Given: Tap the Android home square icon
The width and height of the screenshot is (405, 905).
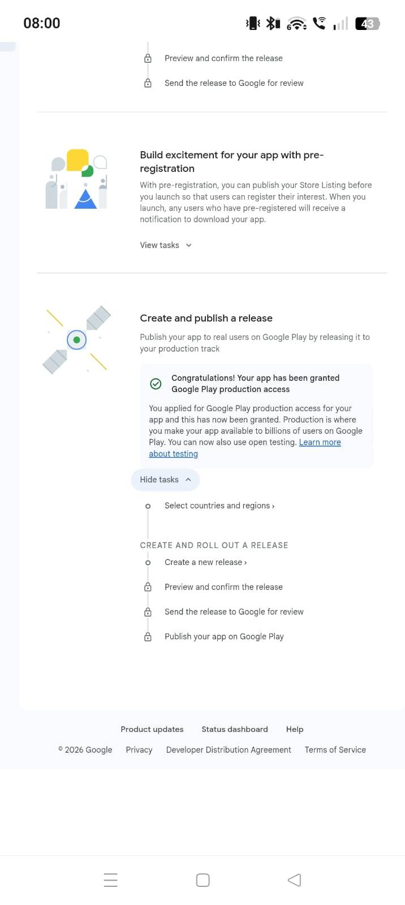Looking at the screenshot, I should [x=202, y=880].
